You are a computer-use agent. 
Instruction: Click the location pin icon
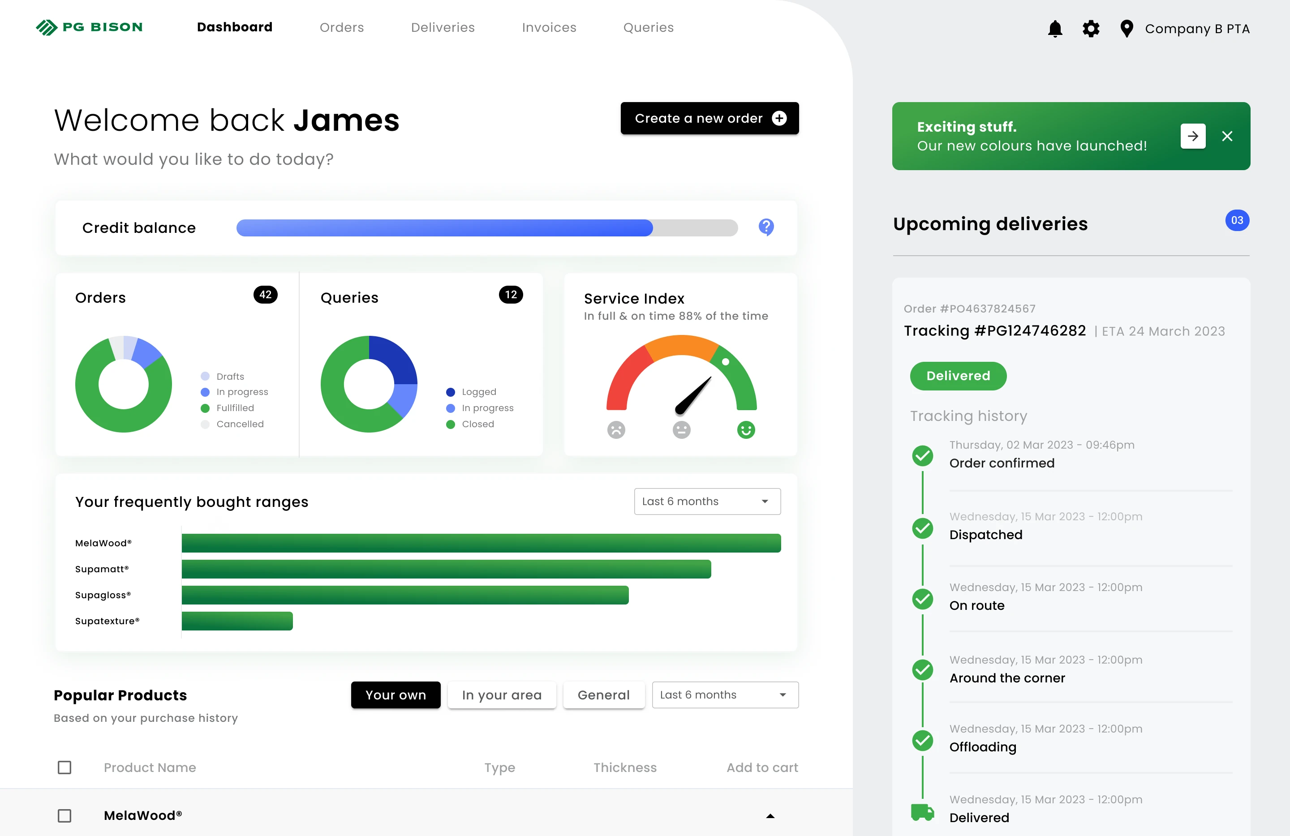pos(1127,29)
